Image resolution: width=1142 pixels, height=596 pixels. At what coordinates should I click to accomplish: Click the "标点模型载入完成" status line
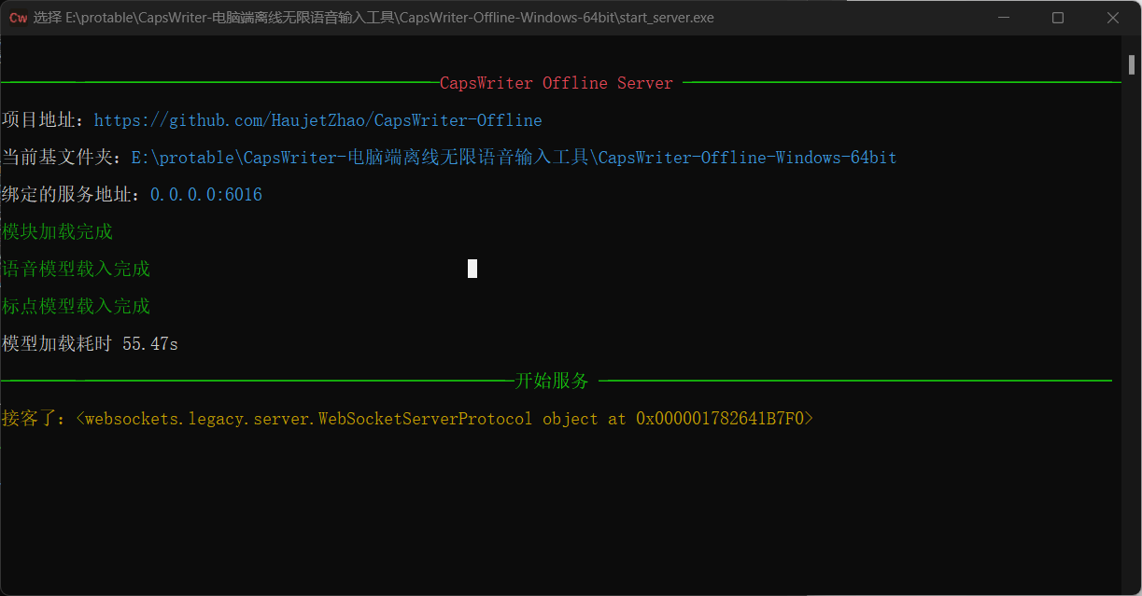coord(76,306)
